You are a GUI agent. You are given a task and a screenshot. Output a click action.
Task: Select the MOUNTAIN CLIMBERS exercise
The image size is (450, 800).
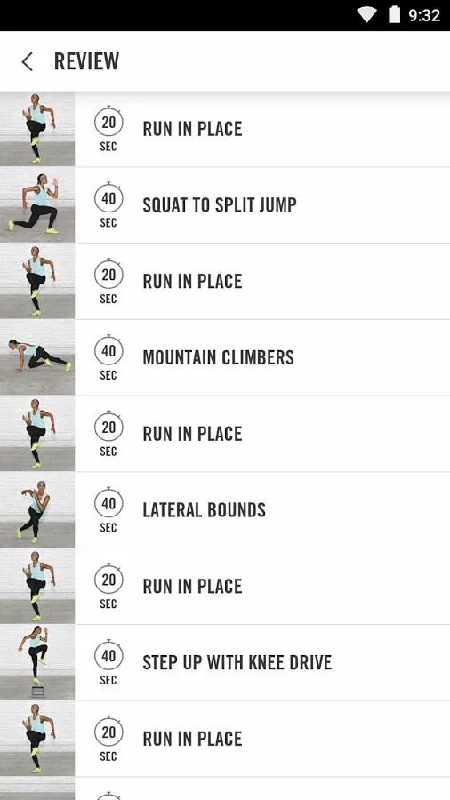pyautogui.click(x=225, y=357)
